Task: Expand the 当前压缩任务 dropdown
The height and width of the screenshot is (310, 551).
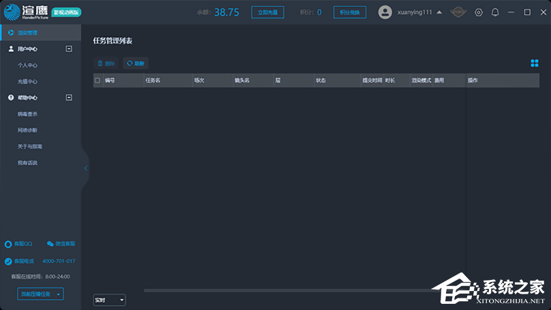Action: [x=59, y=294]
